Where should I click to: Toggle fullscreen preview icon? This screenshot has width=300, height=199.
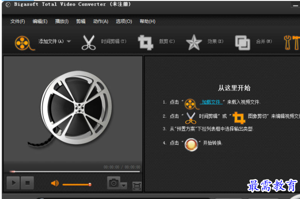coord(137,186)
